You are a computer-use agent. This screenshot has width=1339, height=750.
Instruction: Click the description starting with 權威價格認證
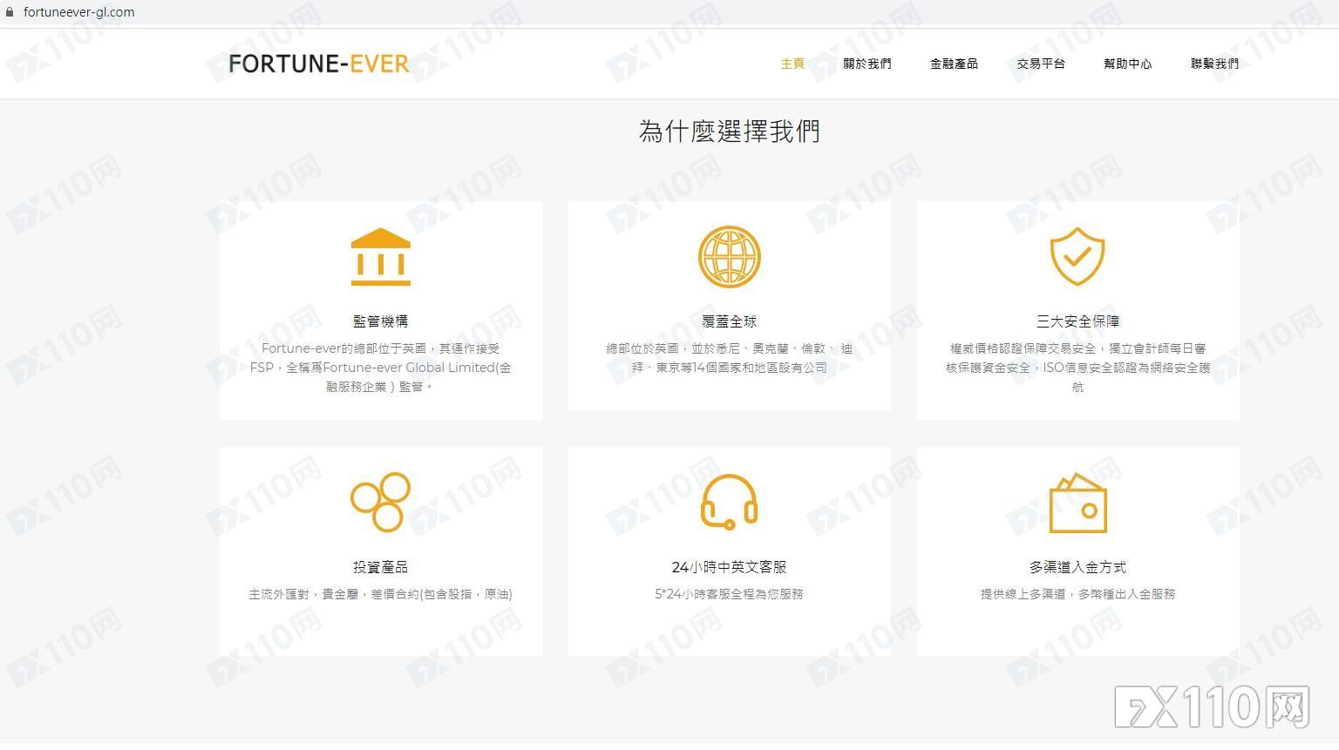[x=1078, y=368]
